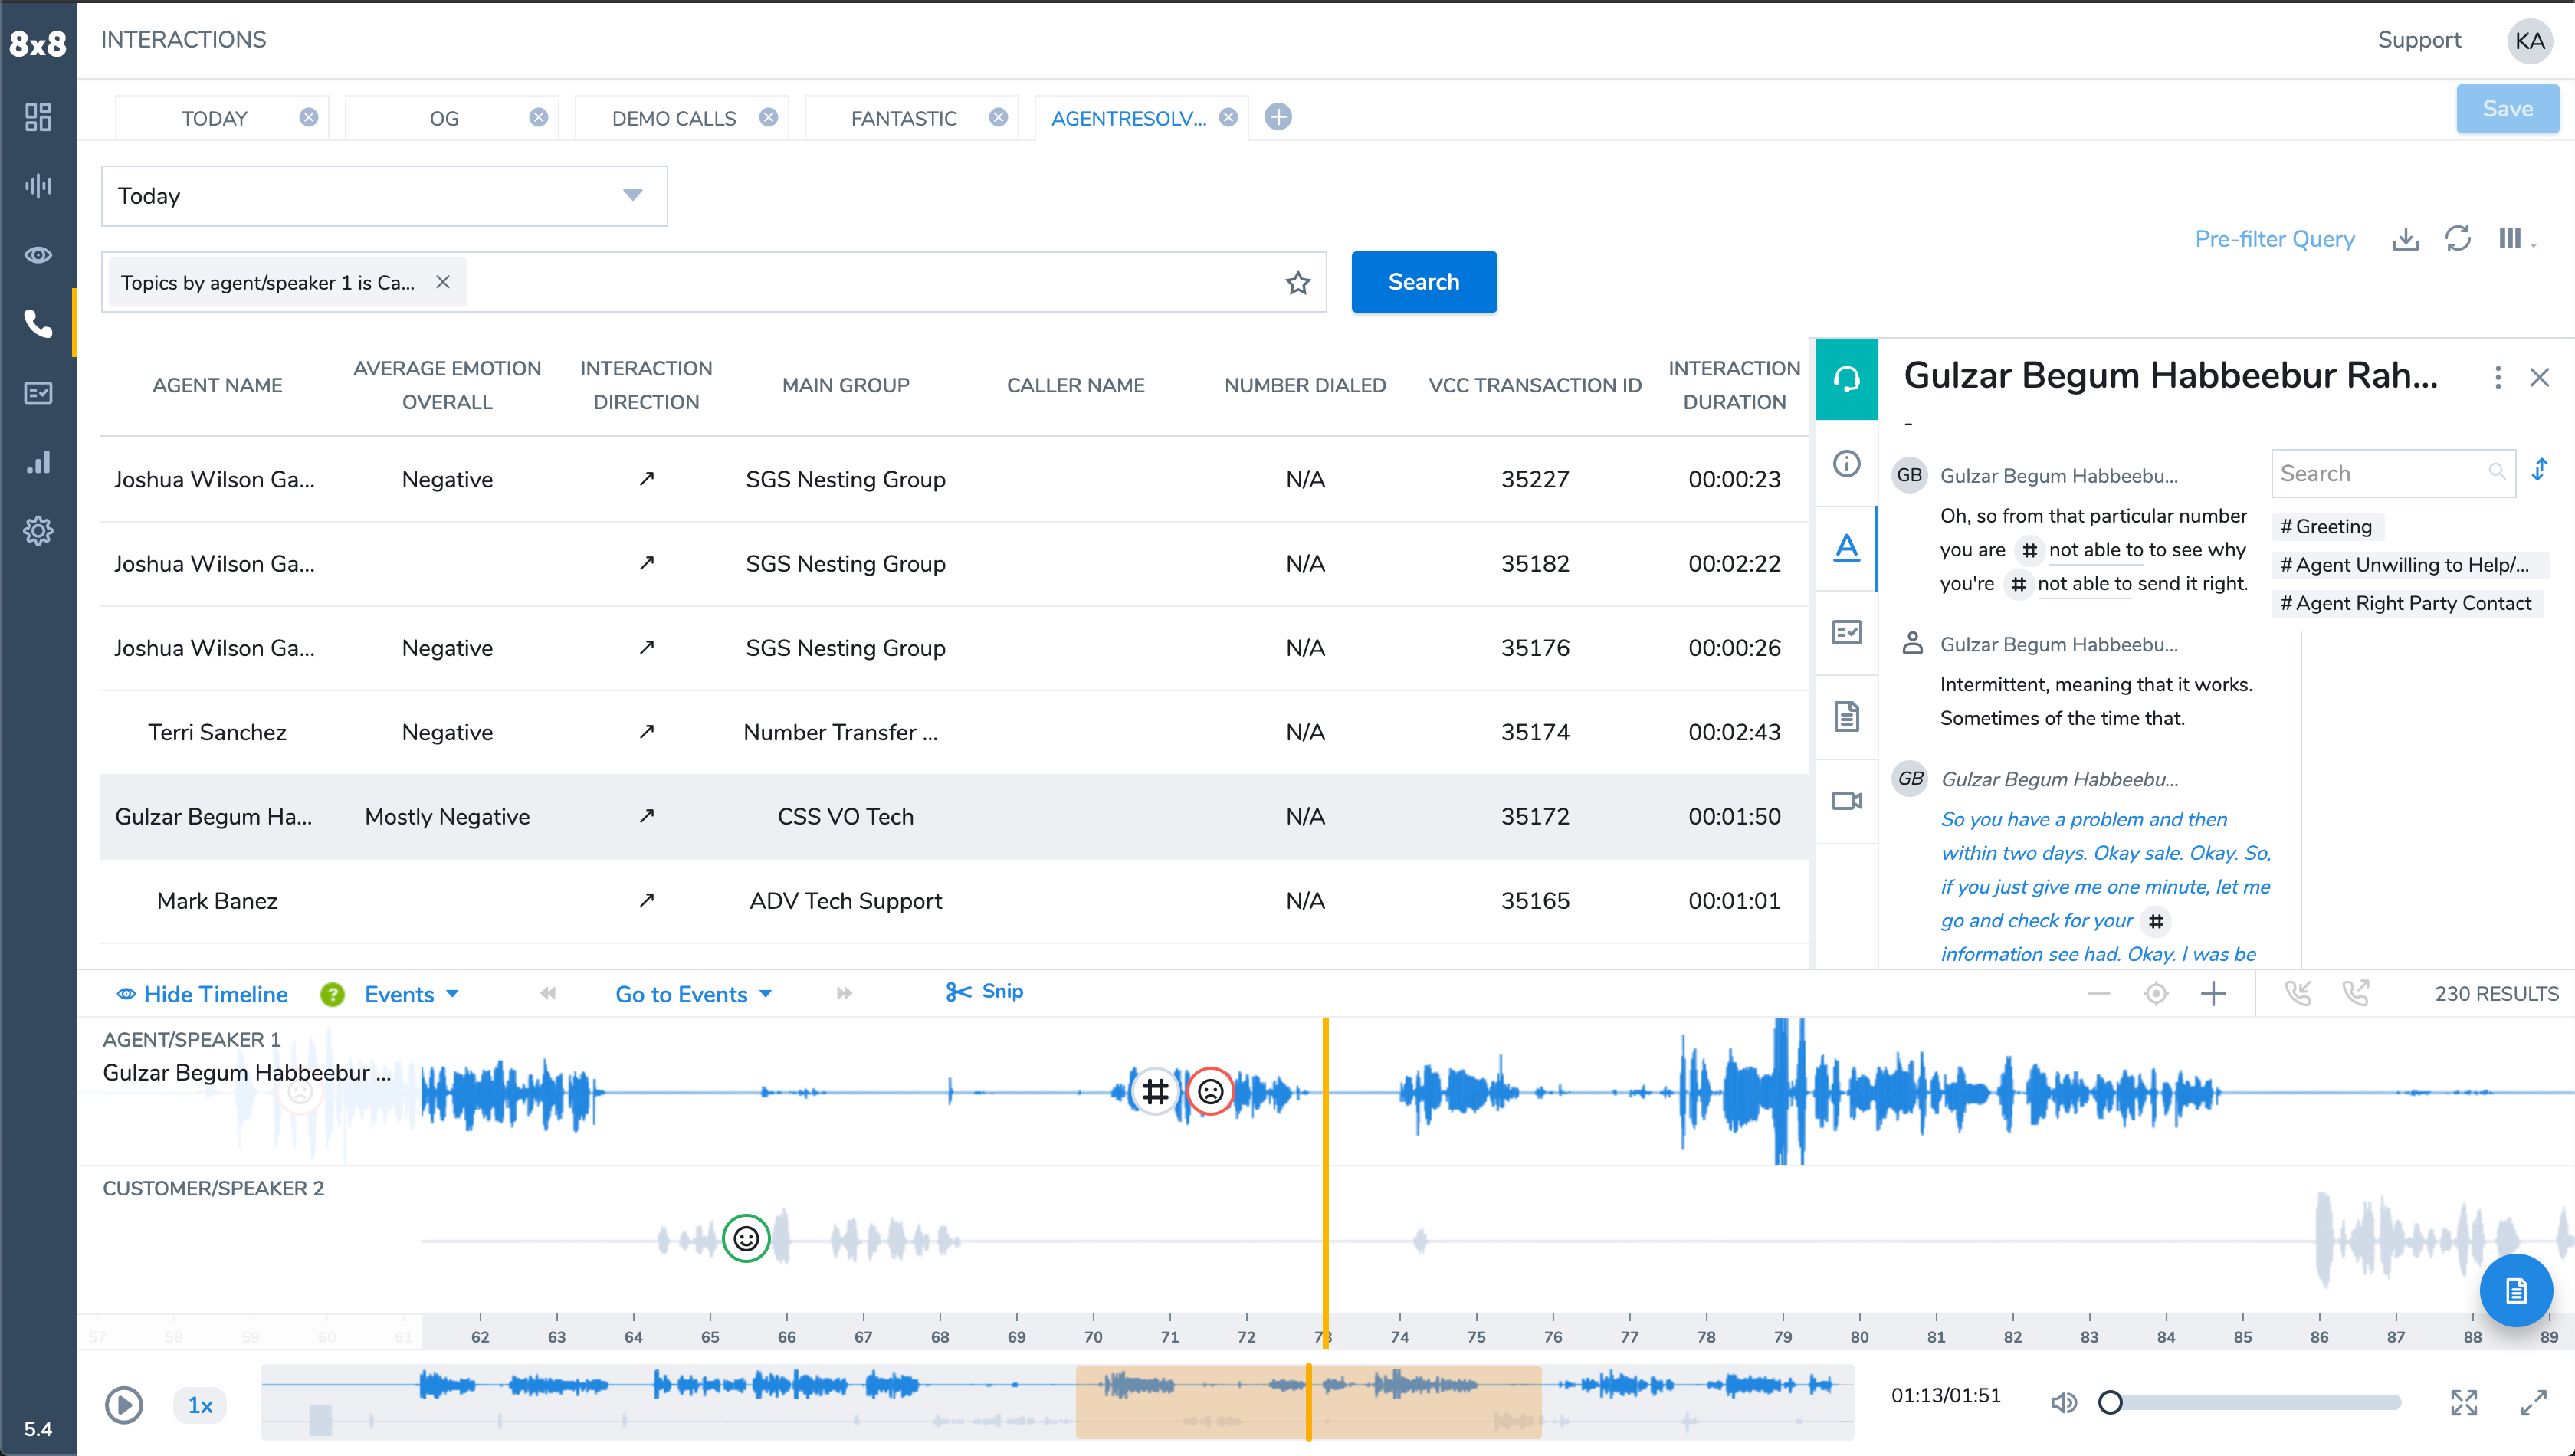
Task: Open the screen recording camera panel icon
Action: click(x=1846, y=801)
